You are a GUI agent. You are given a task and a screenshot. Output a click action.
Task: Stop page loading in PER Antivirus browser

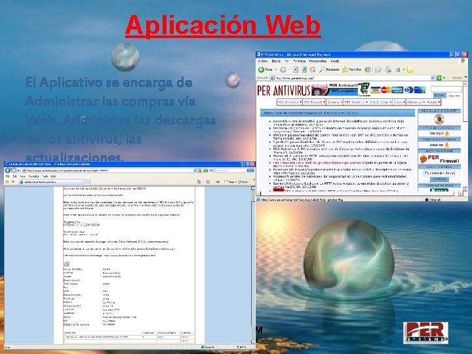[x=296, y=69]
